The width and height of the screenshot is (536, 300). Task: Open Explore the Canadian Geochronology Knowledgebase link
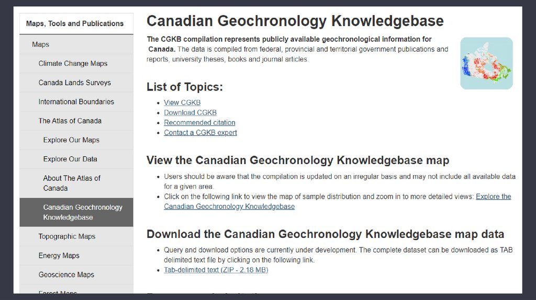point(493,197)
